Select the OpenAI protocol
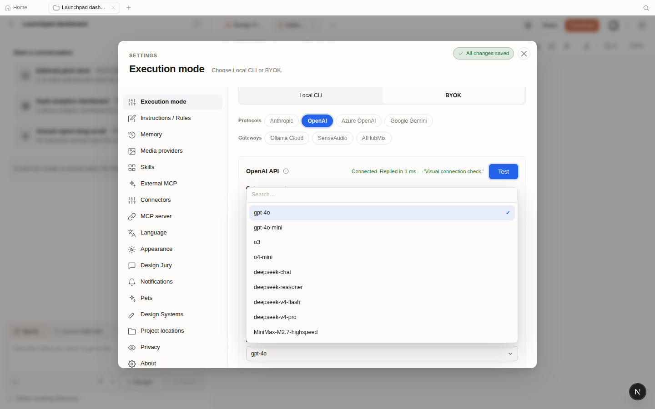The height and width of the screenshot is (409, 655). point(317,121)
